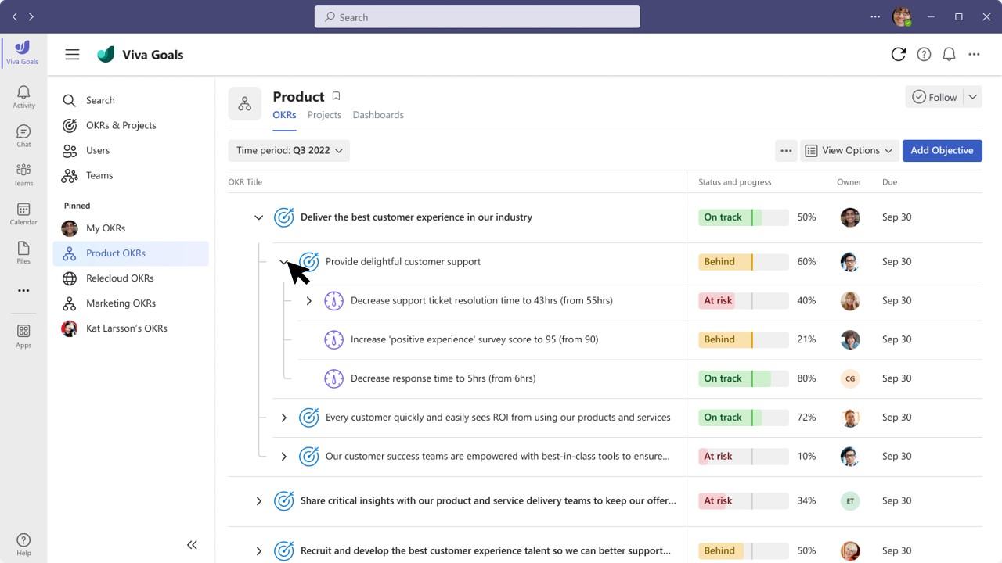Viewport: 1002px width, 563px height.
Task: Open the Activity feed in Teams rail
Action: tap(23, 97)
